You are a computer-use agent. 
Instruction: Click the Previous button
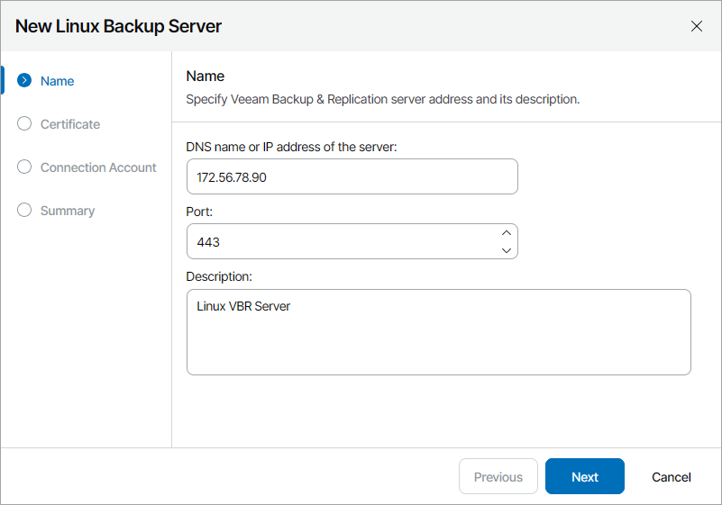(x=498, y=477)
